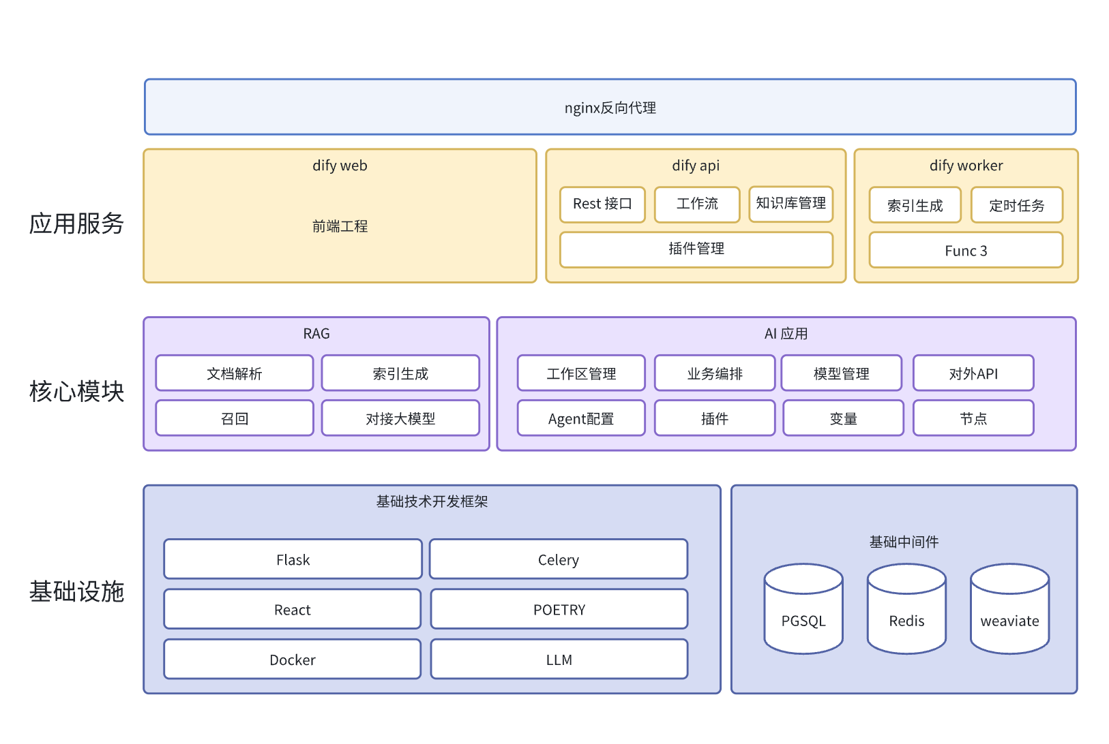
Task: Select the 对接大模型 box
Action: pyautogui.click(x=400, y=418)
